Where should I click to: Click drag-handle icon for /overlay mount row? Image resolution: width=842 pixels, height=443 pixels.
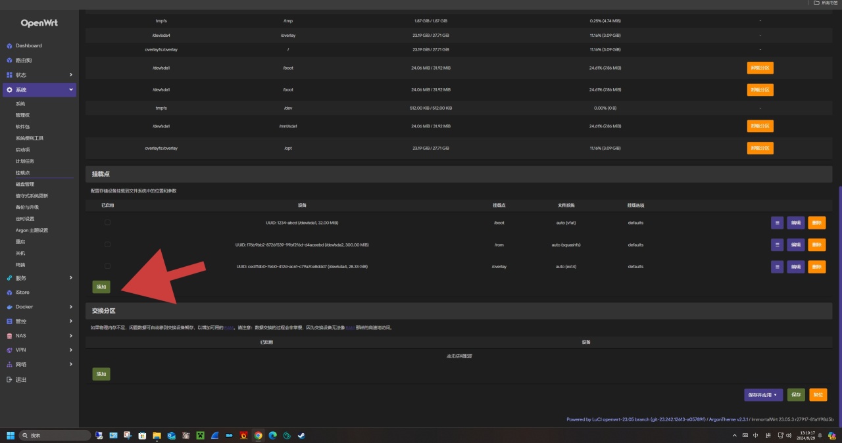tap(777, 267)
